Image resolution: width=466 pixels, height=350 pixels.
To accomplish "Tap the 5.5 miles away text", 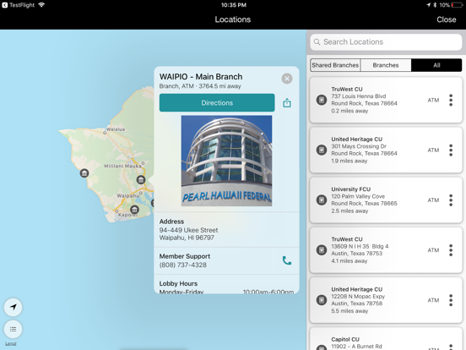I will point(349,311).
